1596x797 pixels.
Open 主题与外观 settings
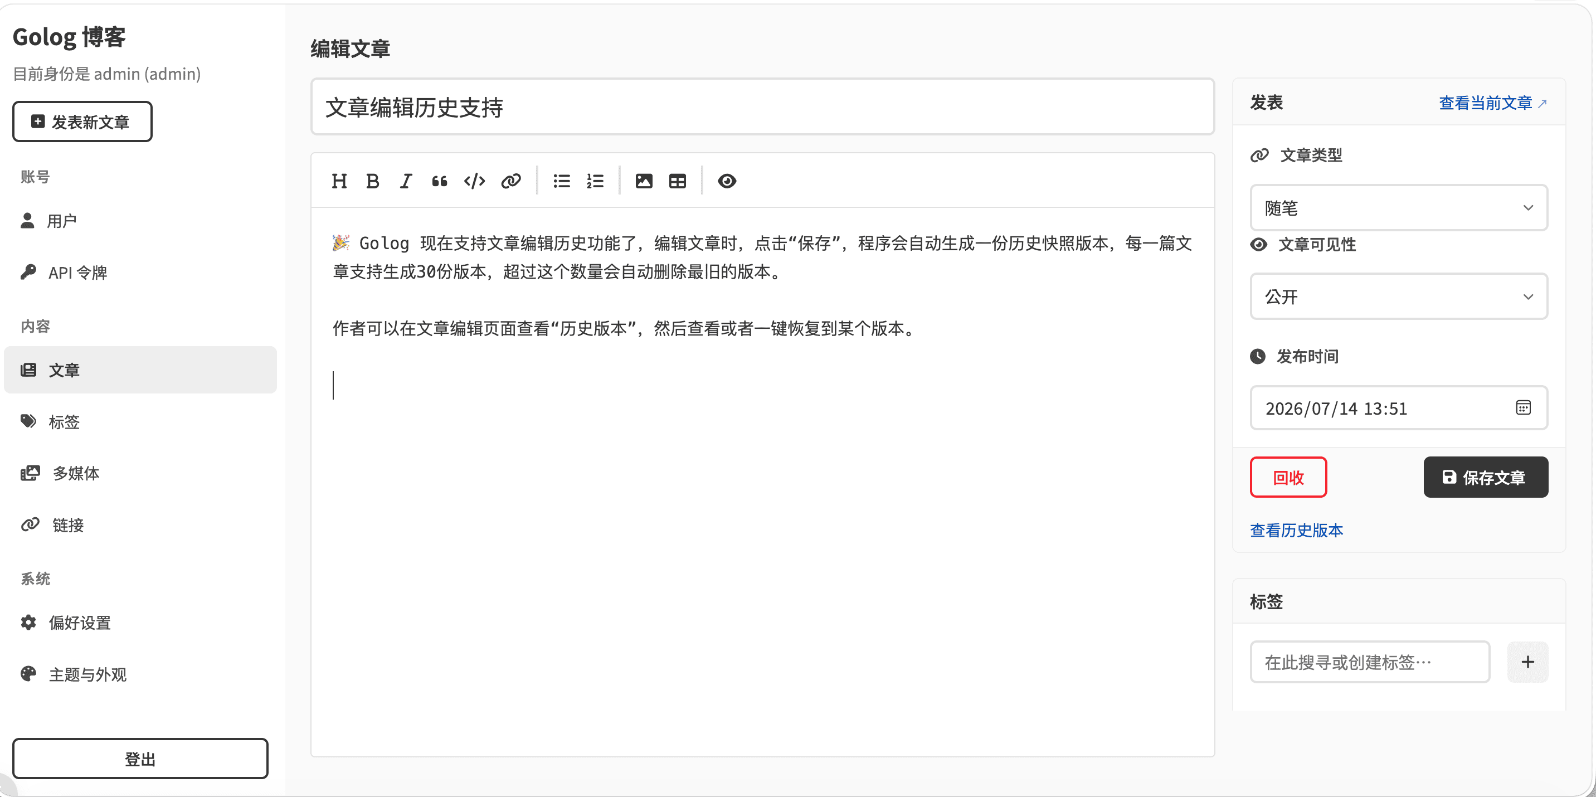[140, 674]
